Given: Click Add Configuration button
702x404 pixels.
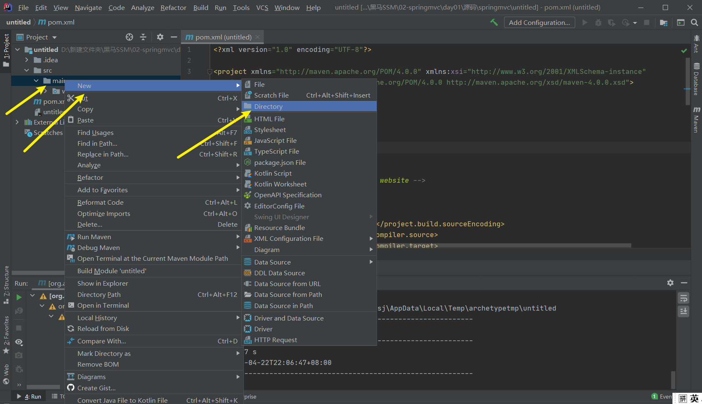Looking at the screenshot, I should 539,22.
